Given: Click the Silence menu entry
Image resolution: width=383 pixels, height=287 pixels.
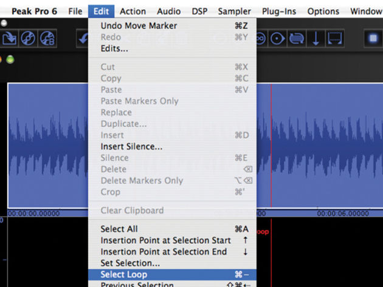Looking at the screenshot, I should [x=172, y=158].
